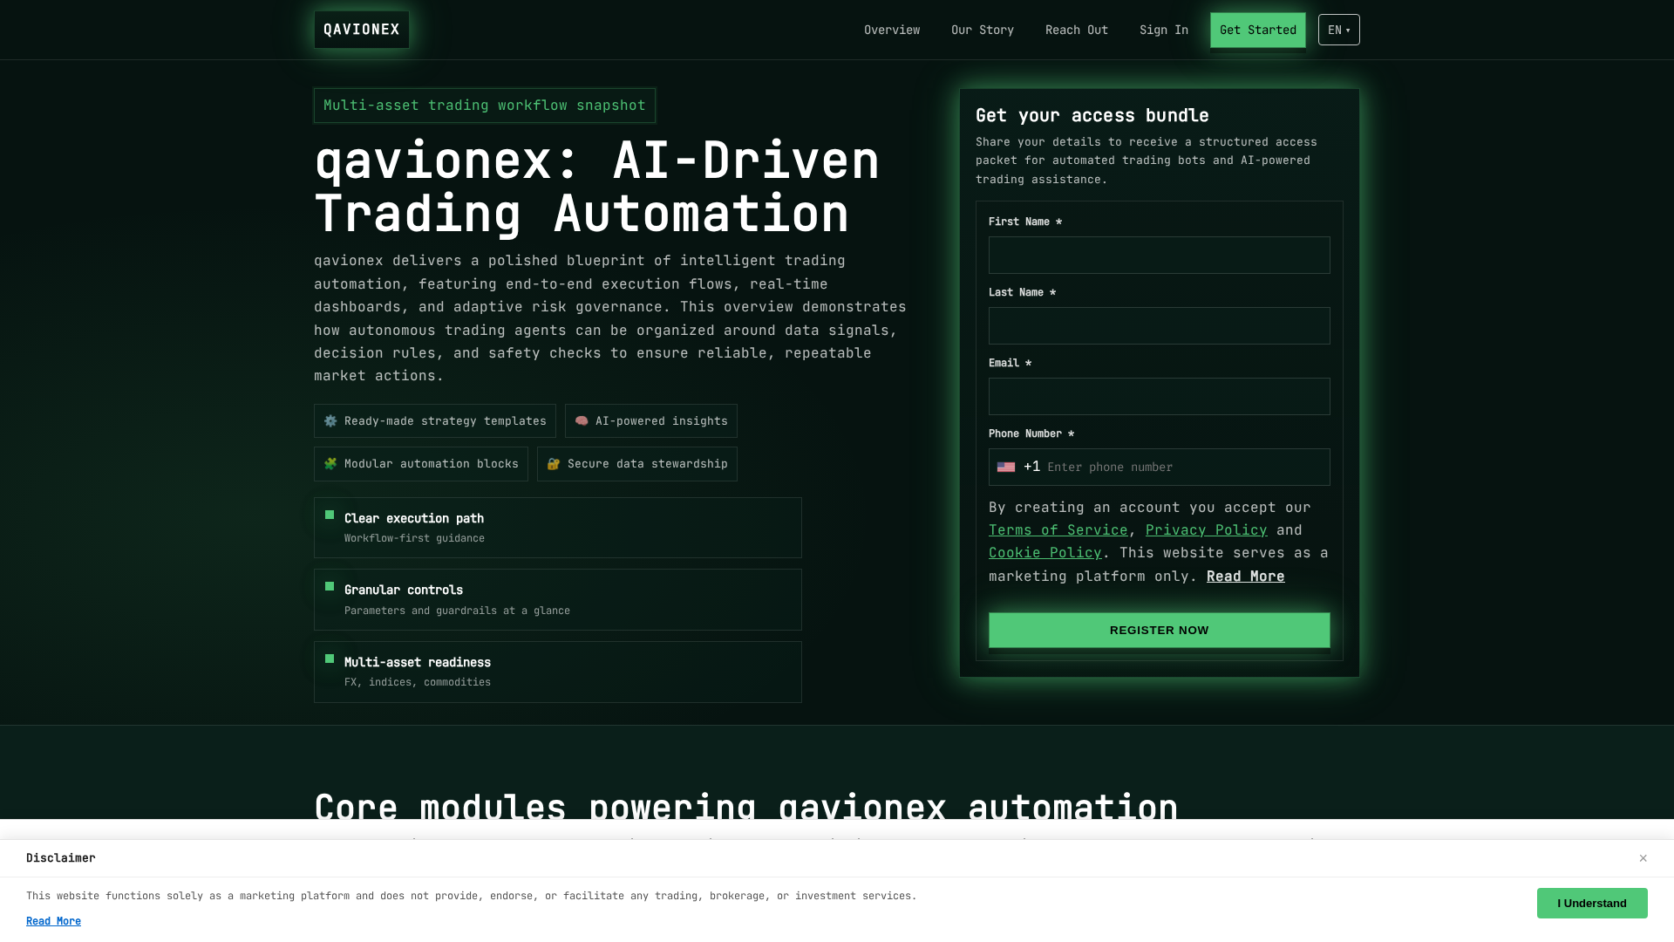The image size is (1674, 942).
Task: Click the green square beside Granular controls
Action: pos(330,586)
